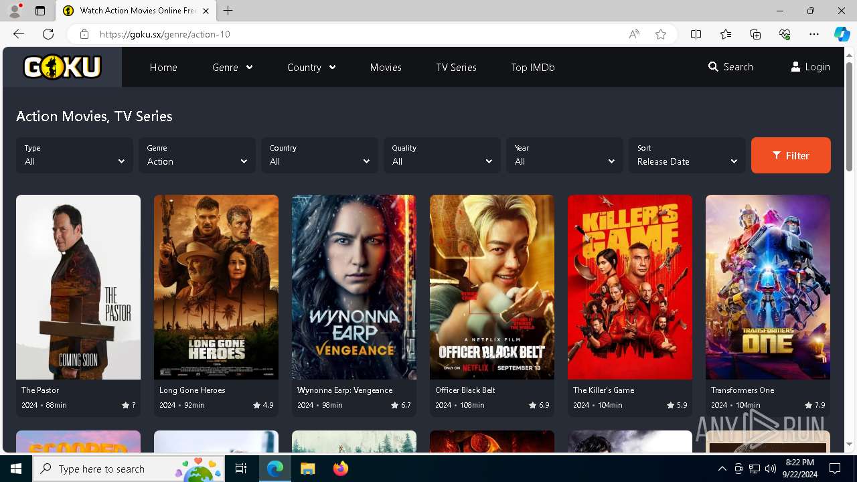Open browser profile icon
The image size is (857, 482).
pyautogui.click(x=15, y=11)
